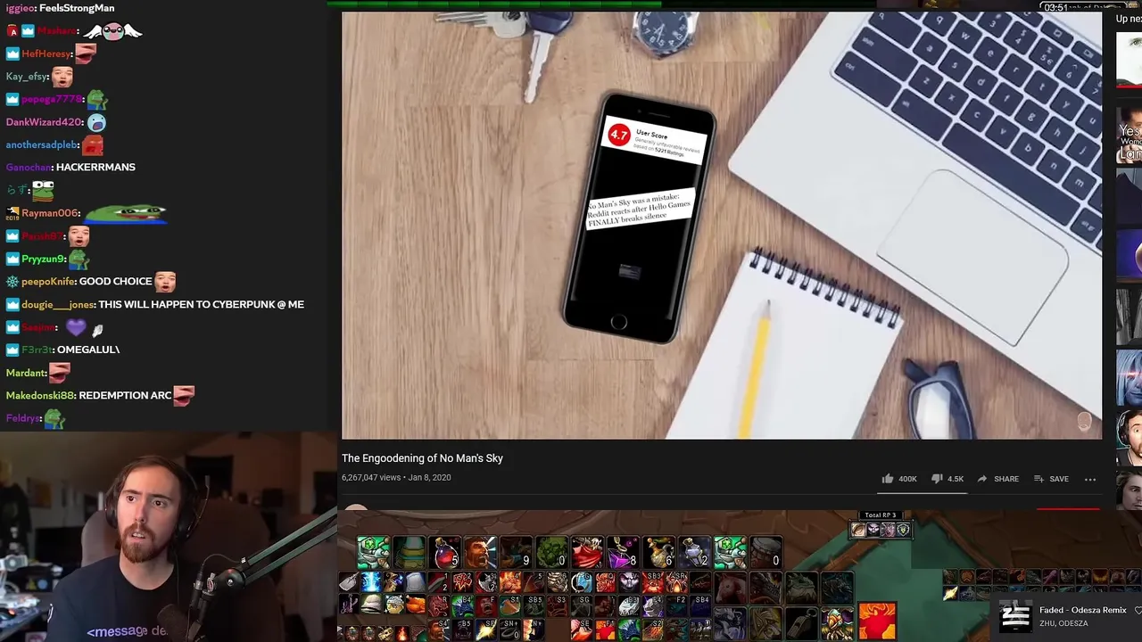Screen dimensions: 1142x642
Task: Click the large orange-red ability icon
Action: pos(877,621)
